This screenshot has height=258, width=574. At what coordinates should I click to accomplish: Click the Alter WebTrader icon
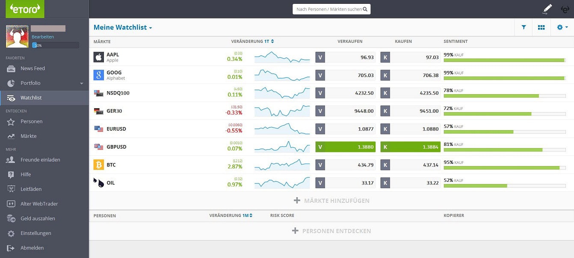(12, 204)
